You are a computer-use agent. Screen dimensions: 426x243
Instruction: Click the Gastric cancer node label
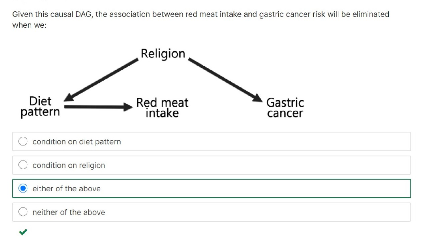[x=285, y=108]
